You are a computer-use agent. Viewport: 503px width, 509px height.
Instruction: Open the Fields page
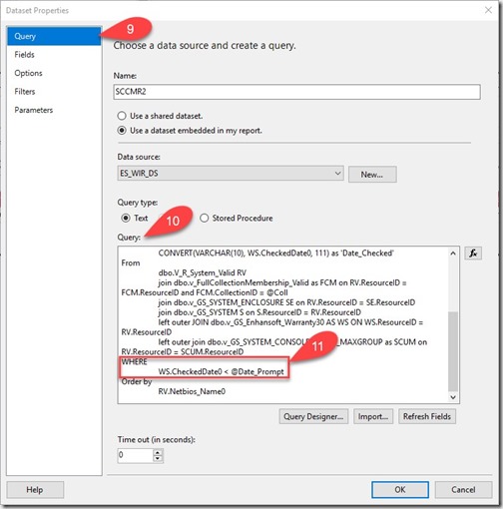coord(24,55)
